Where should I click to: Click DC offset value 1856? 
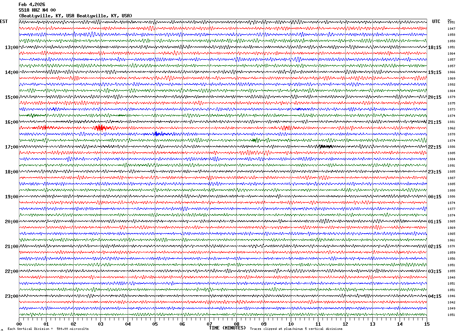tap(451, 259)
